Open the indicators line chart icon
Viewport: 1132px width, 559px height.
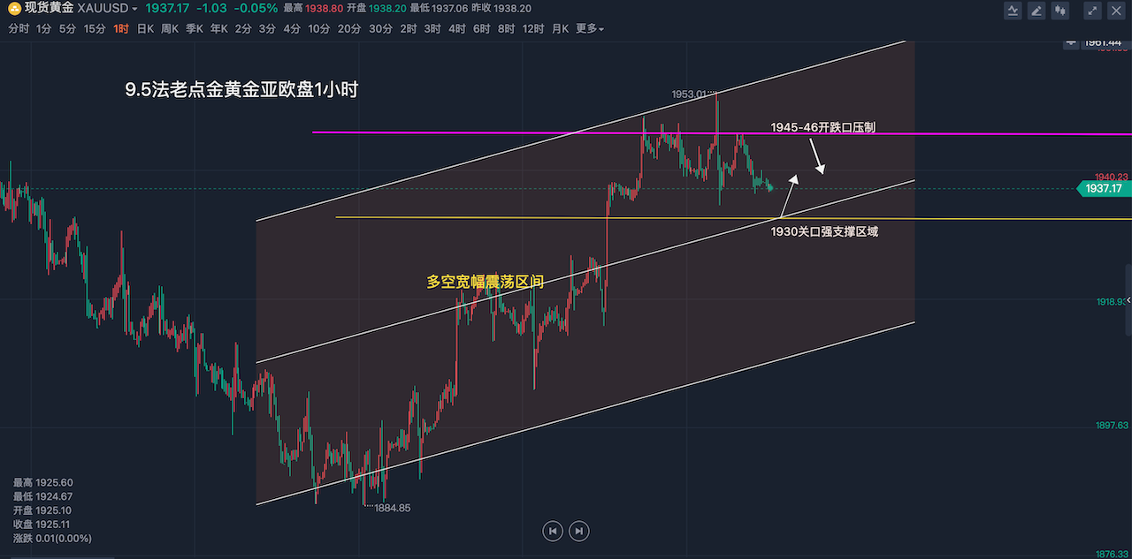click(1013, 11)
